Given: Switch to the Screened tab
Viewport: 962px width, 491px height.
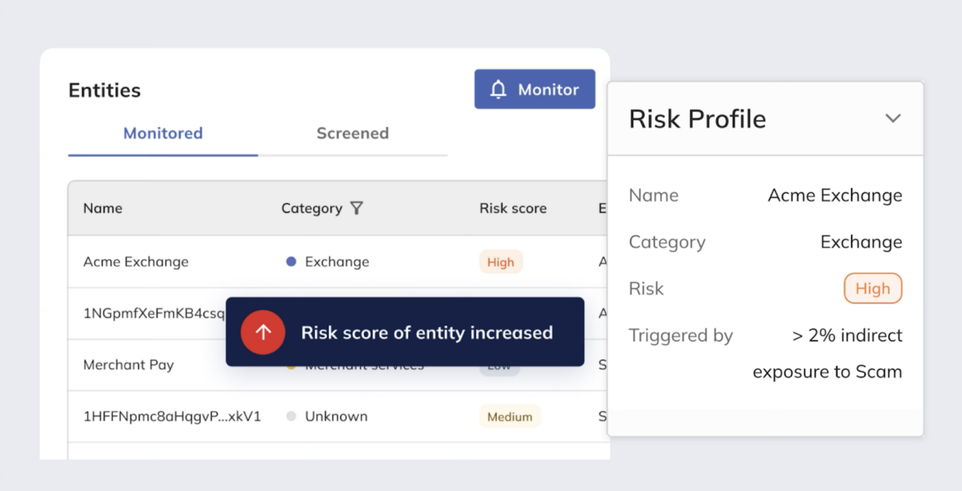Looking at the screenshot, I should [352, 133].
